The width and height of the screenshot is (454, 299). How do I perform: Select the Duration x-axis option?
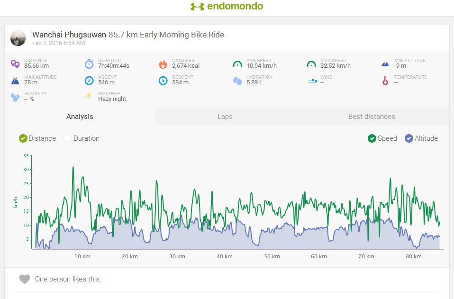tap(82, 138)
